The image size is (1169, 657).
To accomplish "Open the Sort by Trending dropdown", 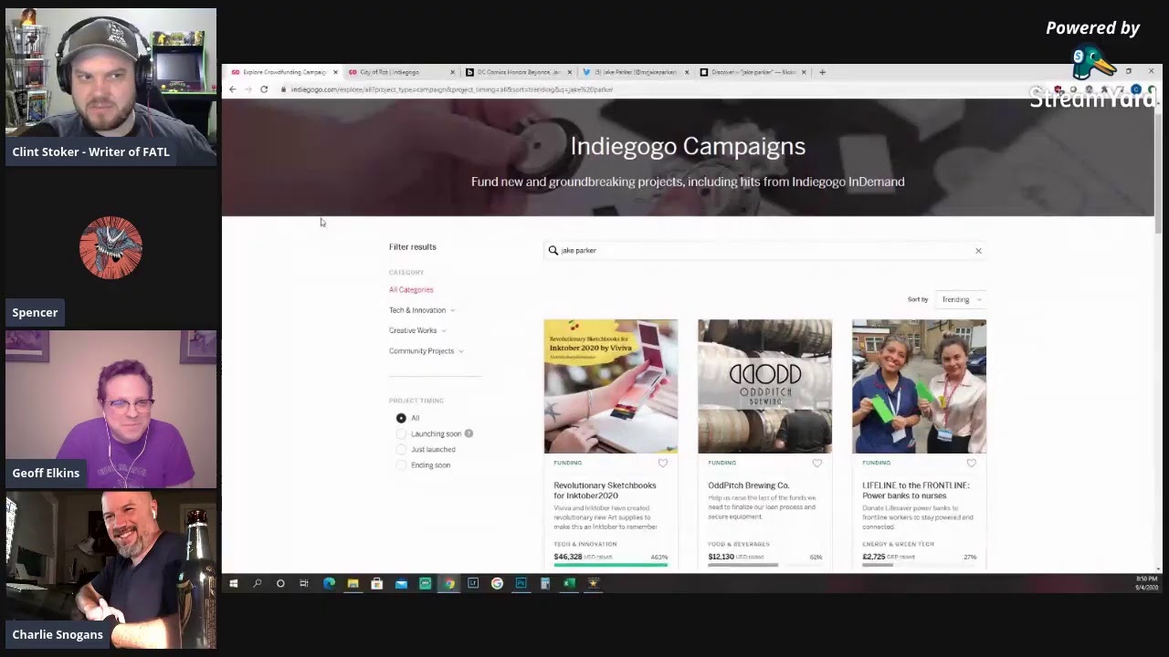I will coord(961,299).
